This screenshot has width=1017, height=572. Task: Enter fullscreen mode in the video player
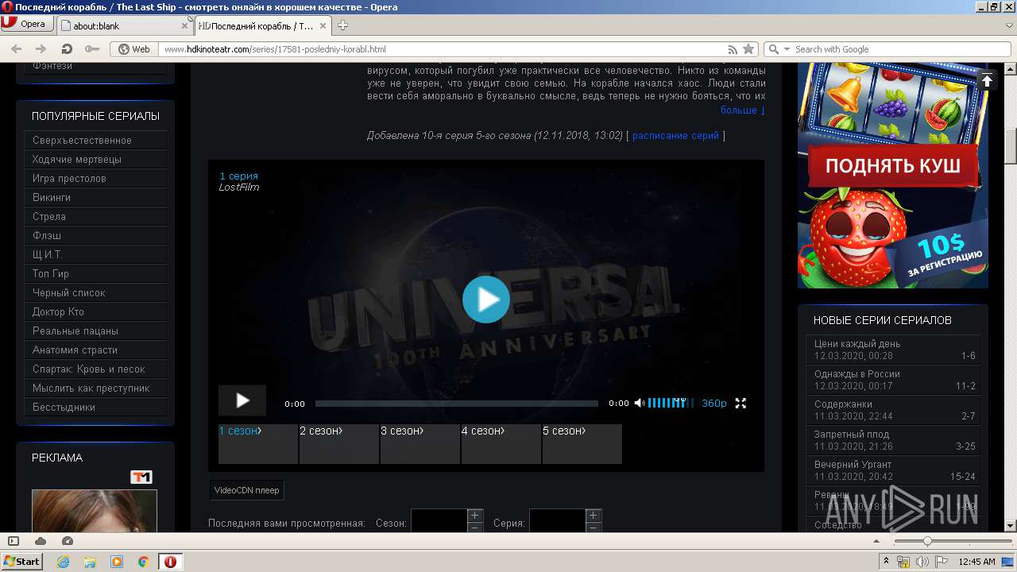[741, 404]
